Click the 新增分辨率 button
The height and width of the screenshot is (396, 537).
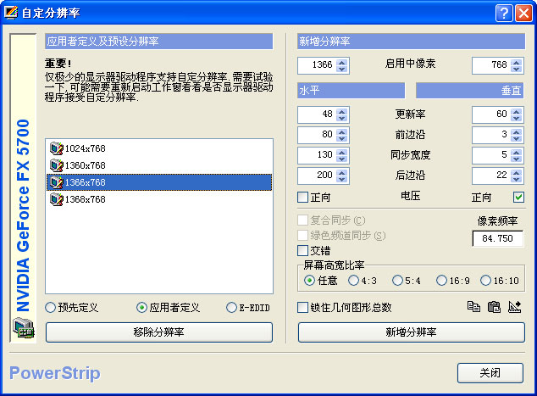411,332
